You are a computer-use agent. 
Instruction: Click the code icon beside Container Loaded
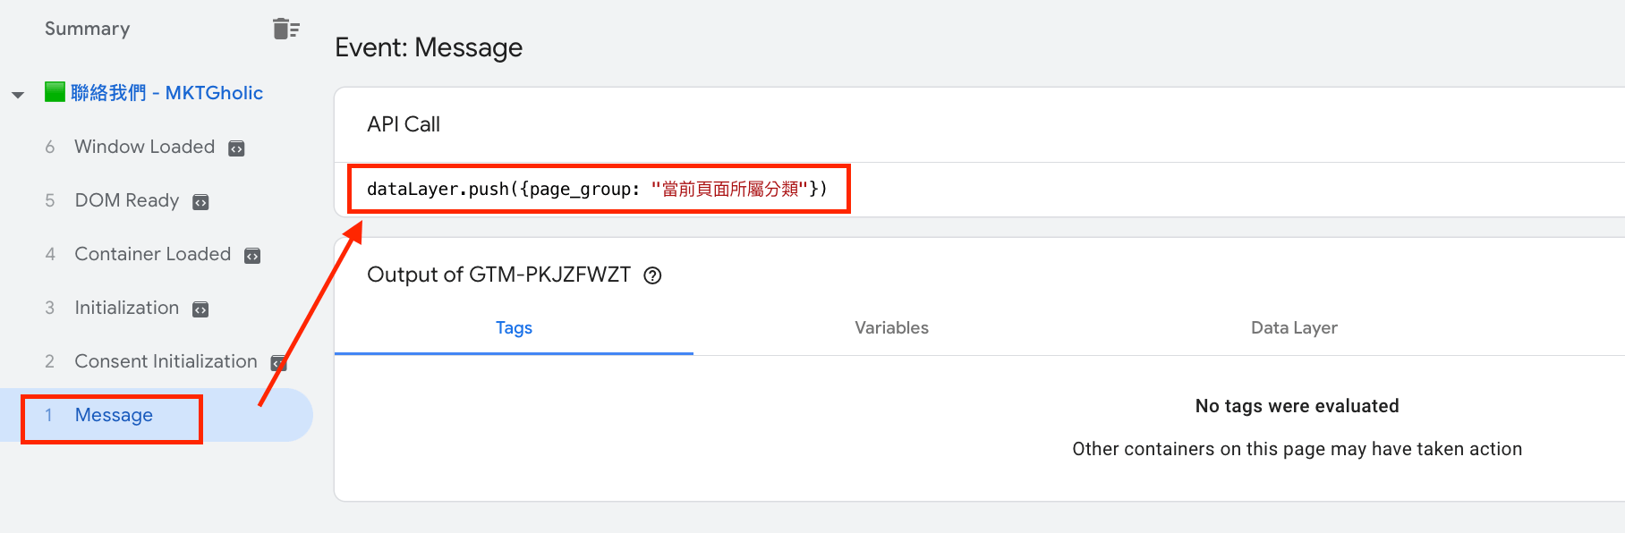(x=252, y=256)
